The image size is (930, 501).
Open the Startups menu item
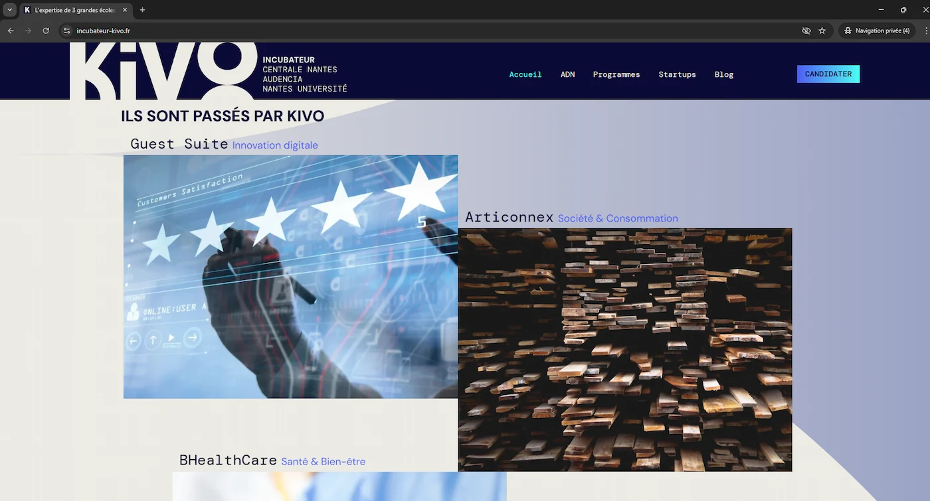677,74
